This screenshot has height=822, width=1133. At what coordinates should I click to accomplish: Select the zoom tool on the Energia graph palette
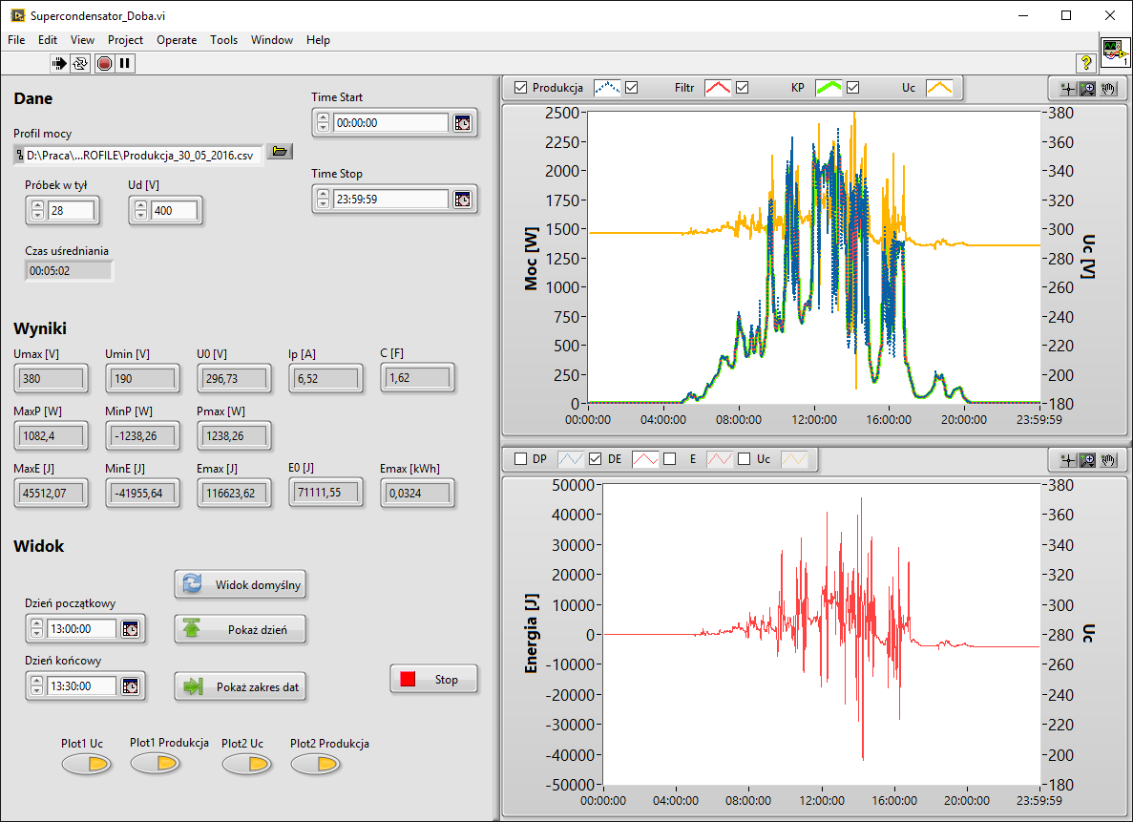1087,460
